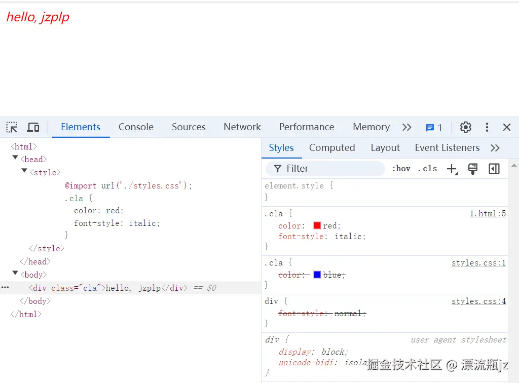Select the inspect element tool
This screenshot has width=519, height=383.
(x=11, y=127)
